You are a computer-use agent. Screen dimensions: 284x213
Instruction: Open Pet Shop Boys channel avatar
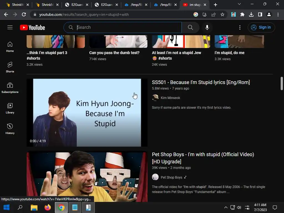(x=155, y=177)
